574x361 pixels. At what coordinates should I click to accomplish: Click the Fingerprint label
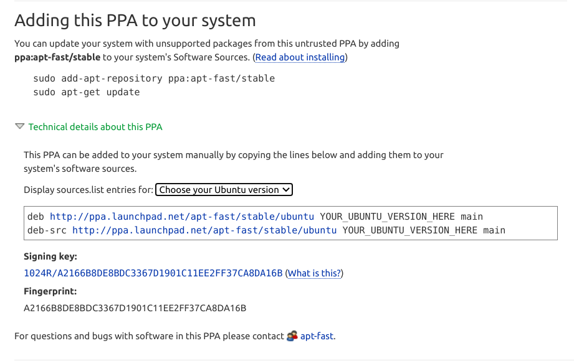pos(50,291)
